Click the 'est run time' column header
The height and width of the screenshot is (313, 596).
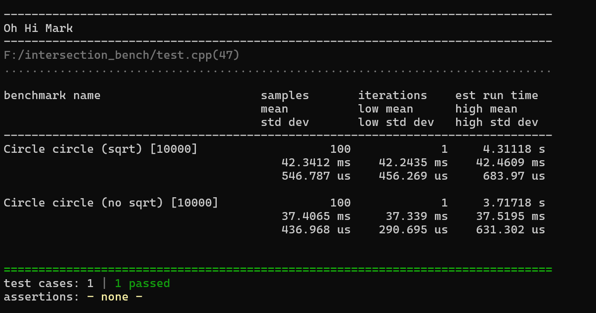(x=496, y=95)
